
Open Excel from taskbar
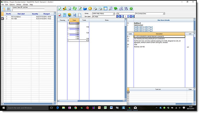pos(105,108)
